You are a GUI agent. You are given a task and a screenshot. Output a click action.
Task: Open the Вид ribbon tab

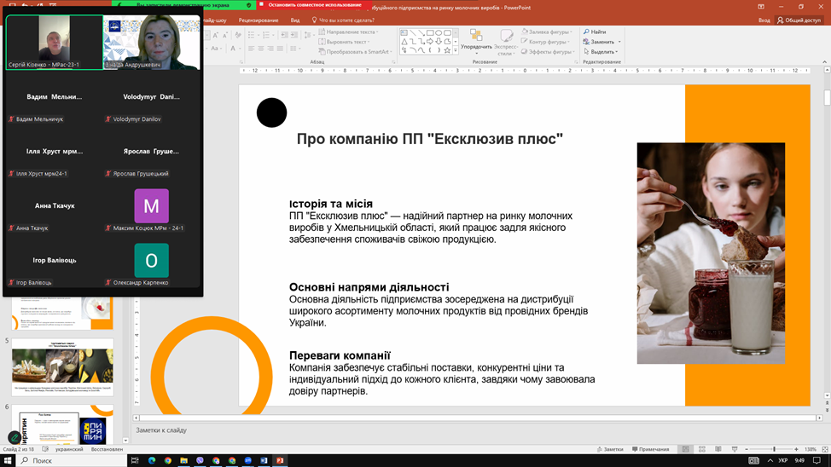295,20
